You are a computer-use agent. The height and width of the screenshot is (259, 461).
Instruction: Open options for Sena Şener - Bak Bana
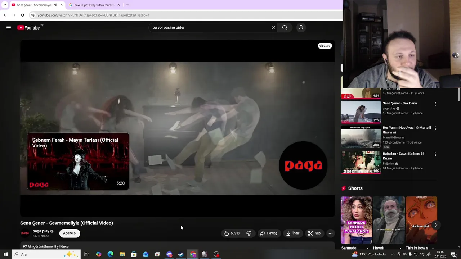435,104
